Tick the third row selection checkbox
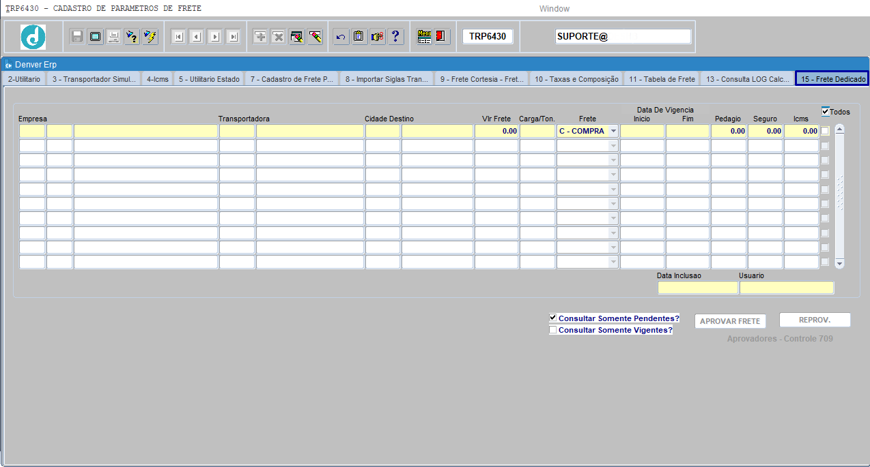870x467 pixels. click(825, 160)
